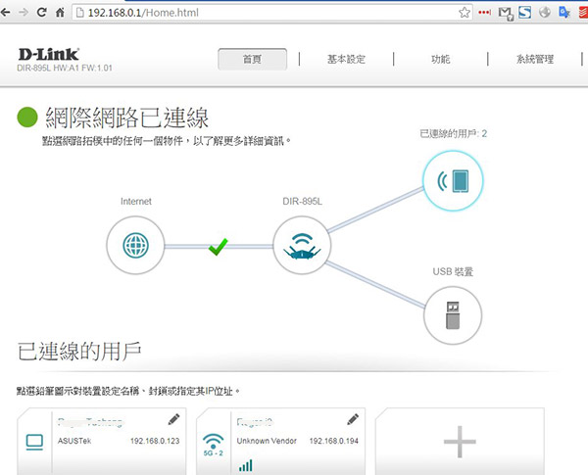Open the 首頁 tab

[253, 59]
